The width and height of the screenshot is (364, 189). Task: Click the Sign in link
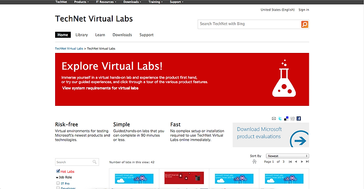pyautogui.click(x=304, y=10)
